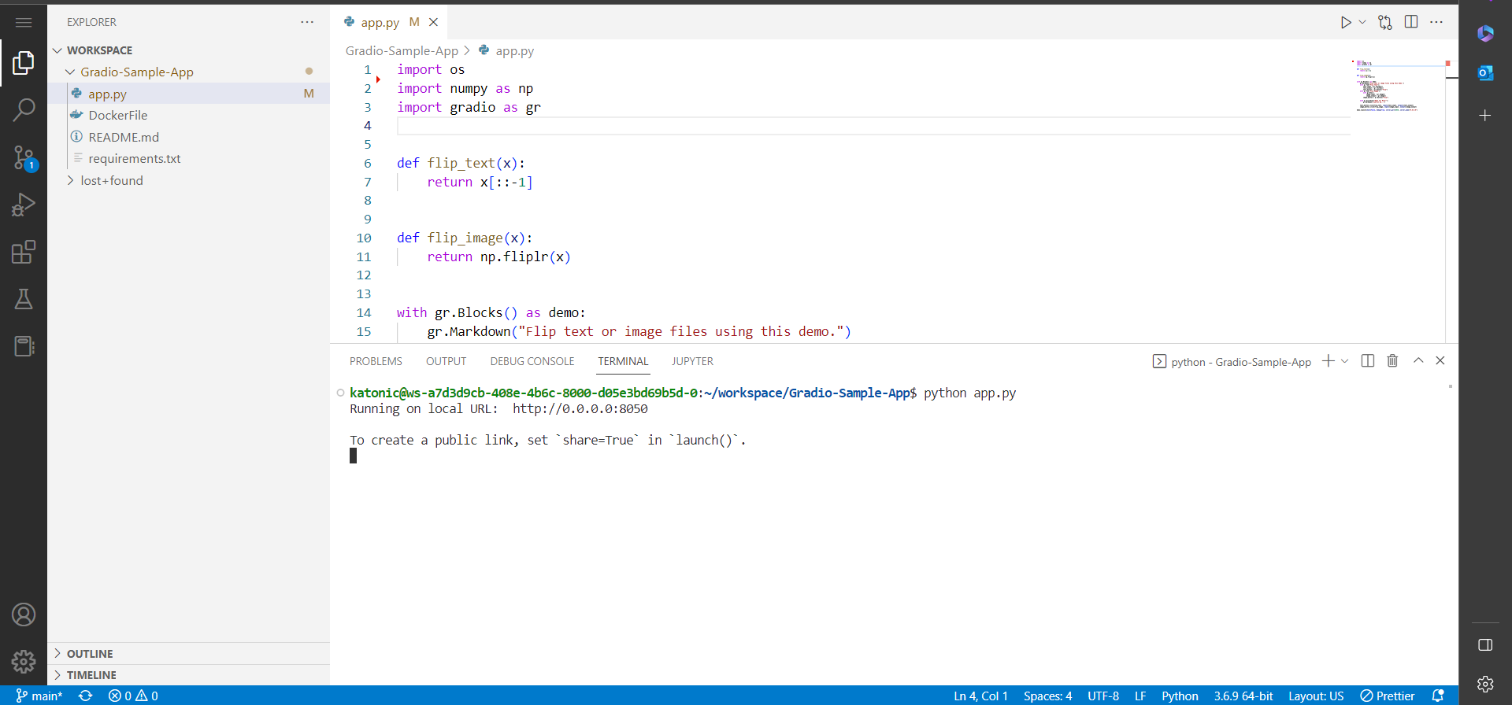Image resolution: width=1512 pixels, height=705 pixels.
Task: Open the Accounts menu
Action: [24, 615]
